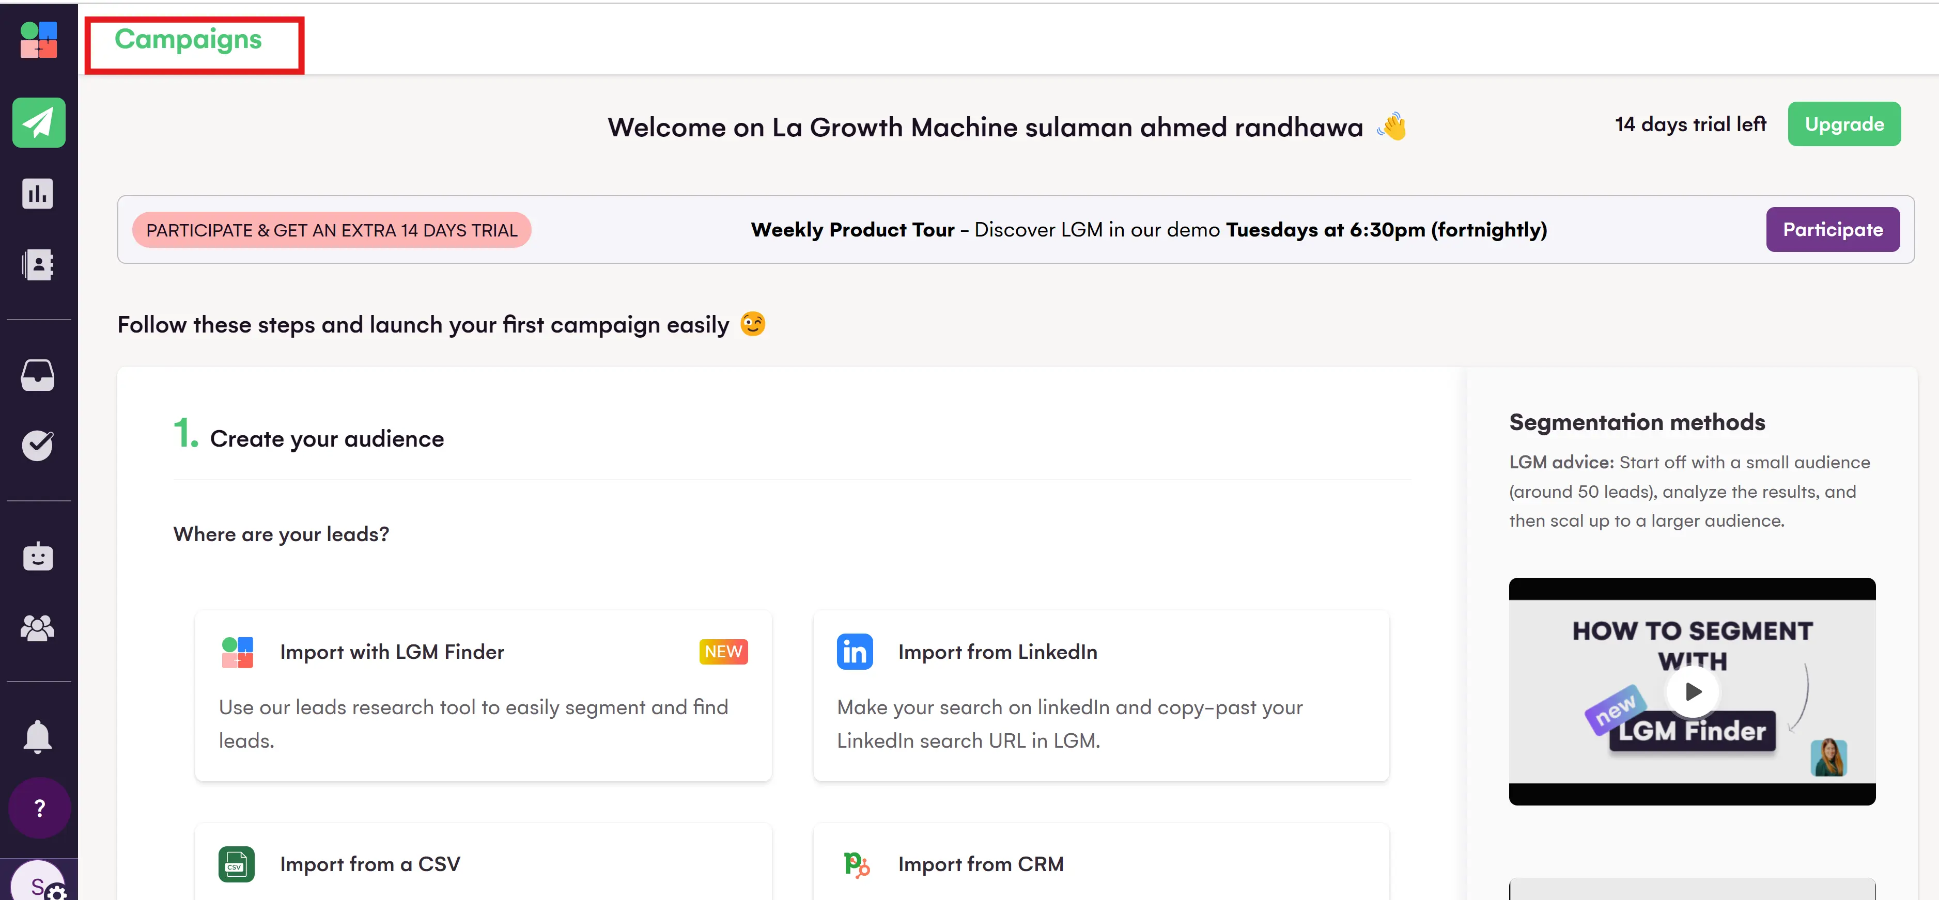Click the extra 14 days trial badge
Screen dimensions: 1939x900
(331, 230)
